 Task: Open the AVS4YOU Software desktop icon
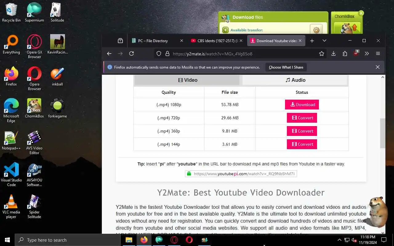tap(34, 175)
